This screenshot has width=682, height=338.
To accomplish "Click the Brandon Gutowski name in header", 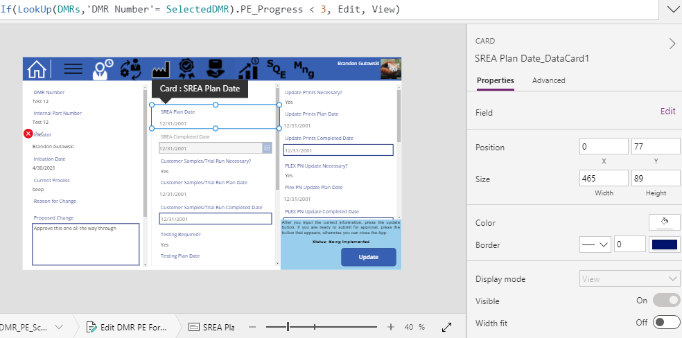I will click(x=358, y=64).
